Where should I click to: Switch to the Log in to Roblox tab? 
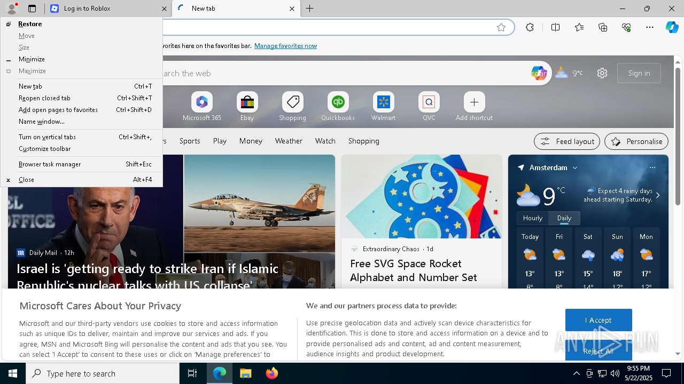coord(108,9)
